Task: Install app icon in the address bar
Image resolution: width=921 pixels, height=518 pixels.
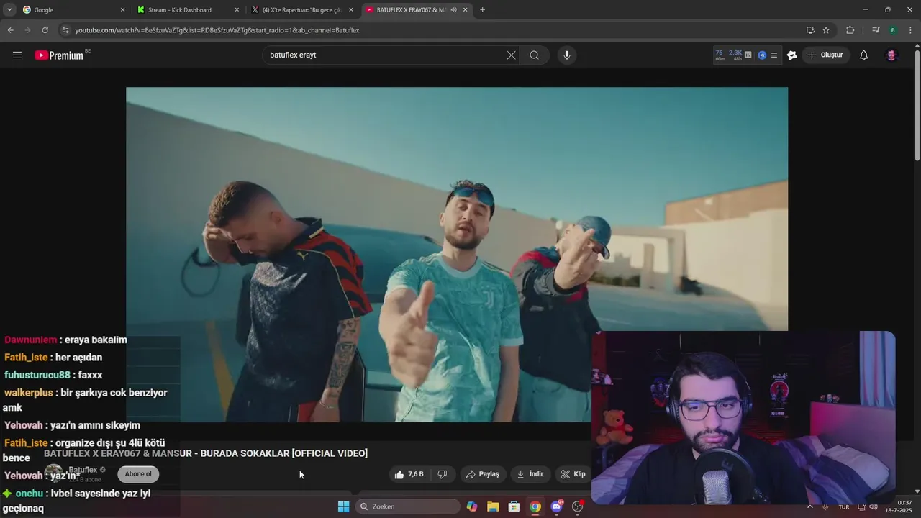Action: pos(810,30)
